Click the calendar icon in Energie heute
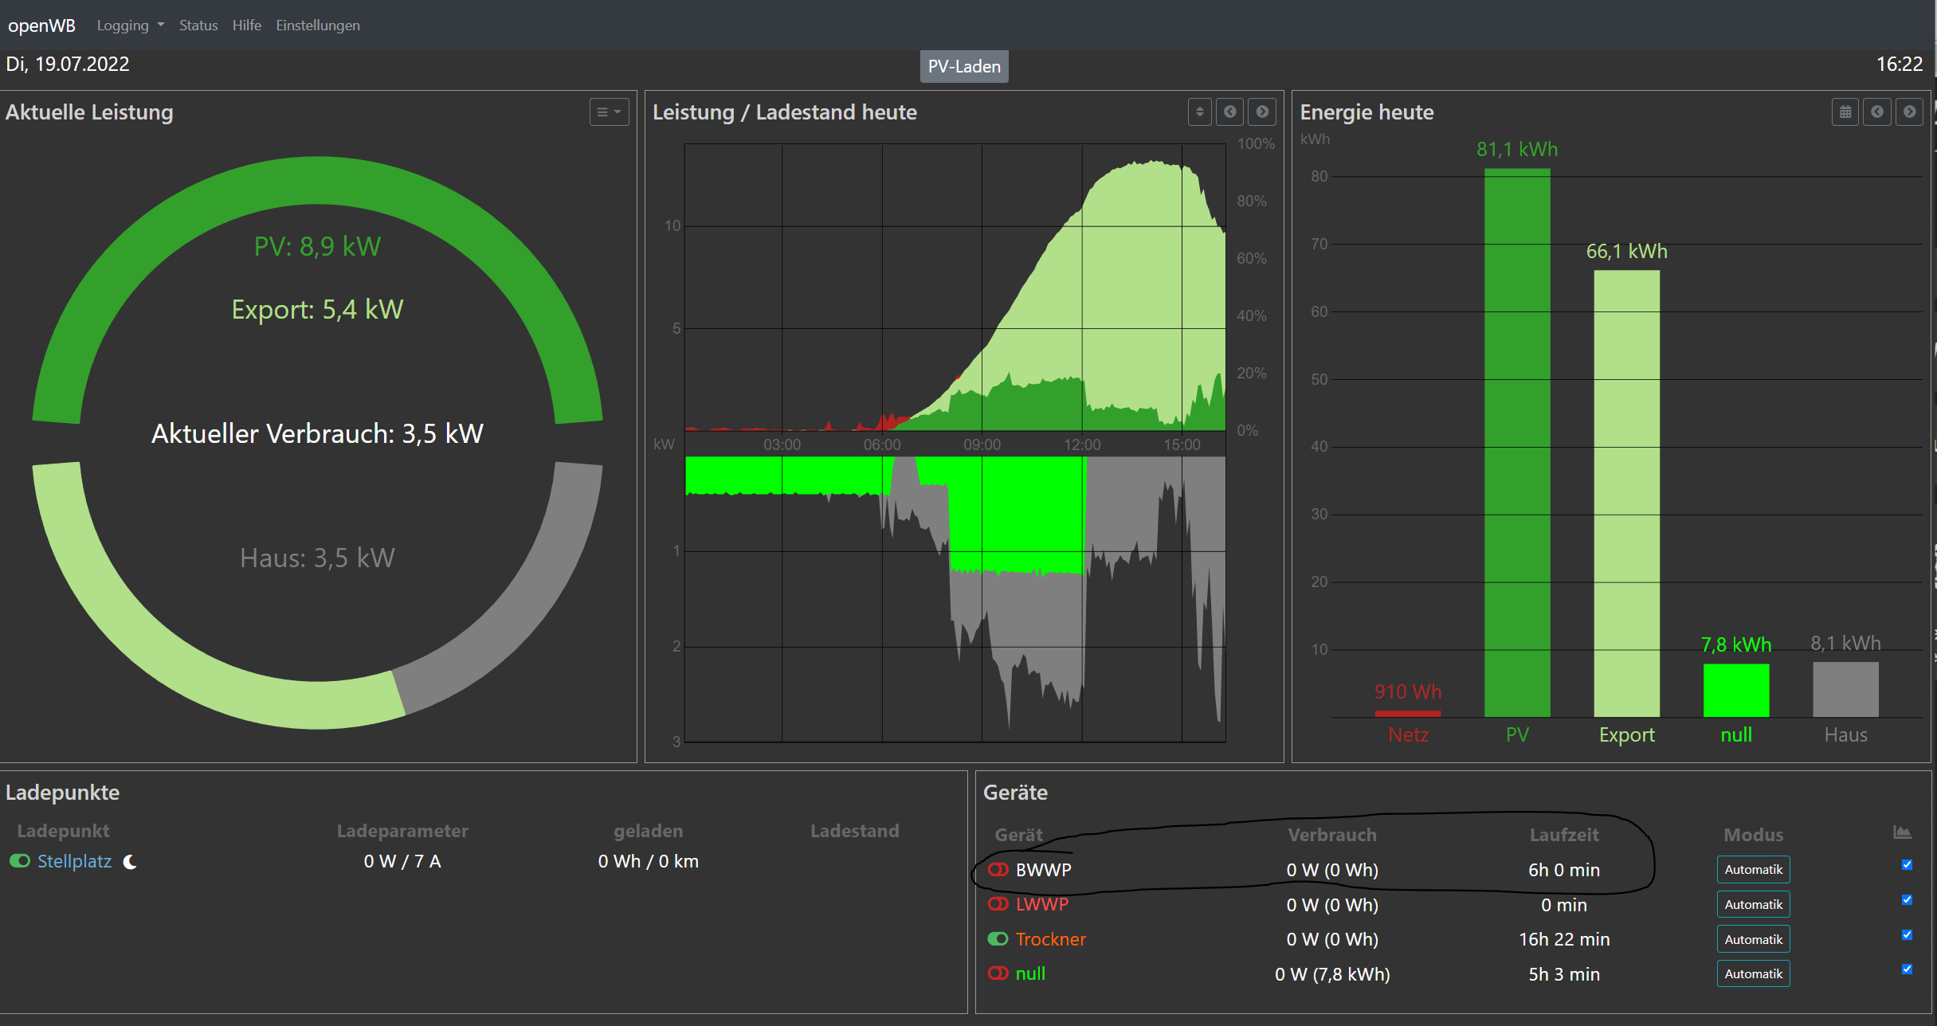This screenshot has height=1026, width=1937. tap(1845, 112)
